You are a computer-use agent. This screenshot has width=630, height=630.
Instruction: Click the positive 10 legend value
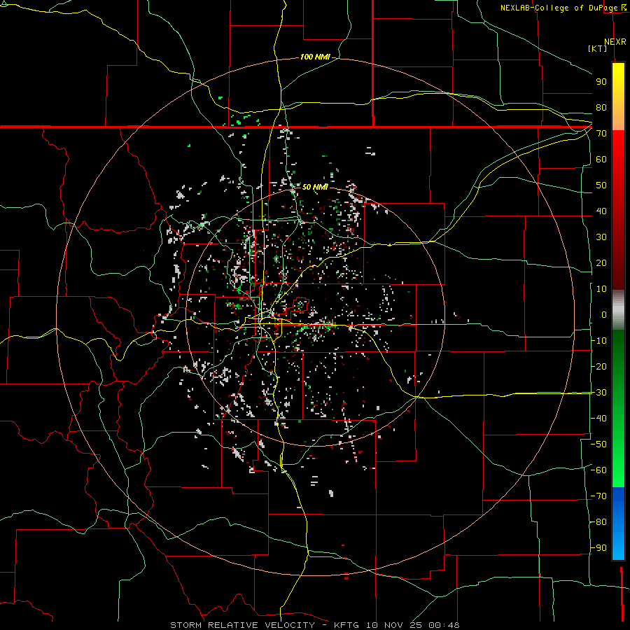tap(601, 289)
